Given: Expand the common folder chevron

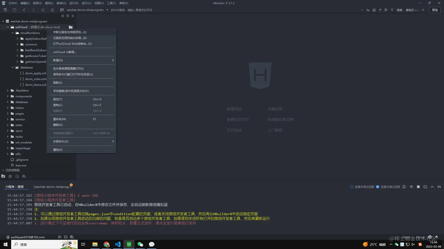Looking at the screenshot, I should 17,44.
